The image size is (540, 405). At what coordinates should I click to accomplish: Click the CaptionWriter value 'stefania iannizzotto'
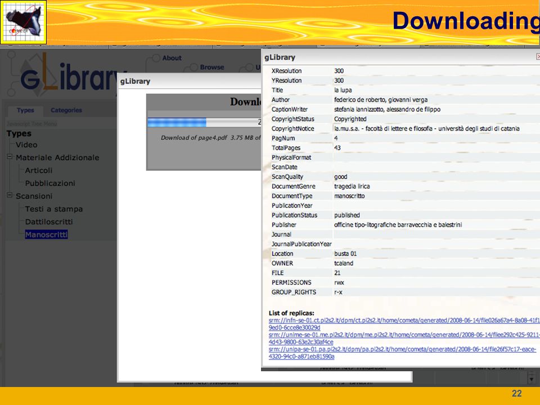[x=359, y=110]
